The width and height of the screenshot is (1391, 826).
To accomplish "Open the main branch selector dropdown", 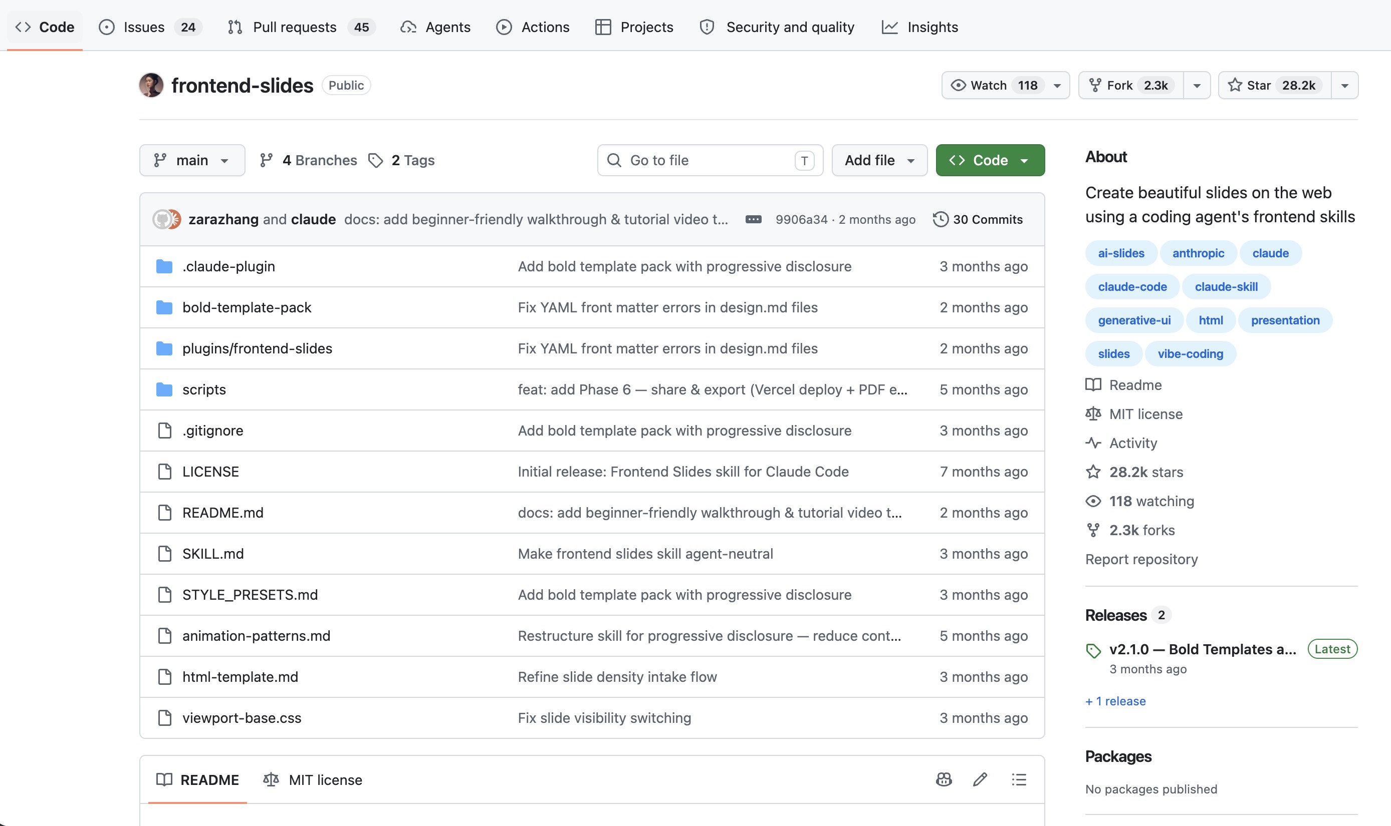I will 192,160.
